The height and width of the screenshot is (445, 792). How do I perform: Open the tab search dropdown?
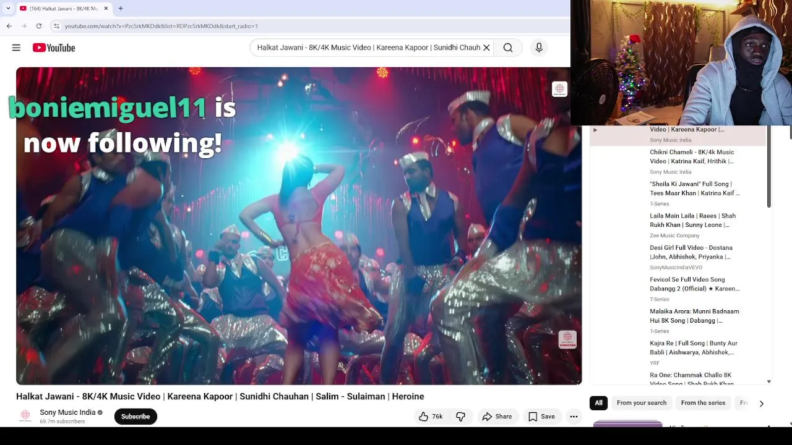pos(8,9)
